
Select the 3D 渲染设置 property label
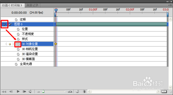(30, 54)
